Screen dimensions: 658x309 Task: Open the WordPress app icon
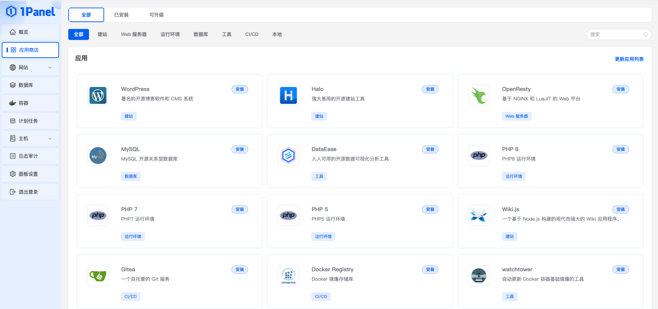(x=97, y=95)
